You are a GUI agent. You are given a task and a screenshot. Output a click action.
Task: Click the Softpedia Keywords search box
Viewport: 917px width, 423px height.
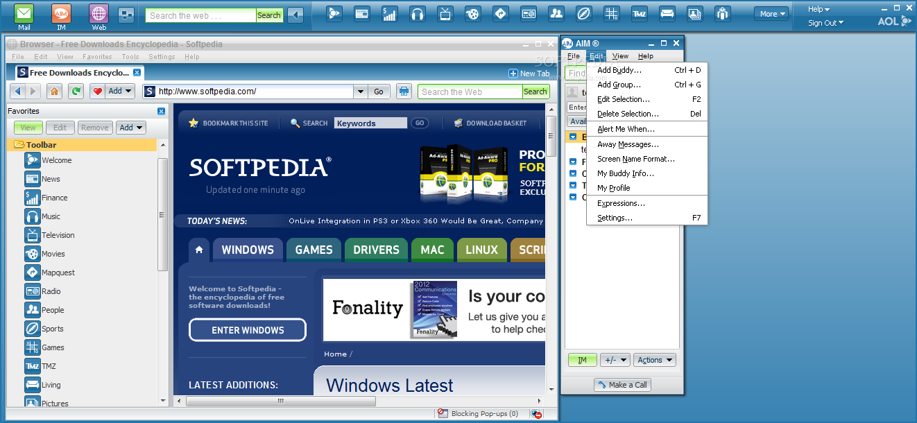point(370,123)
